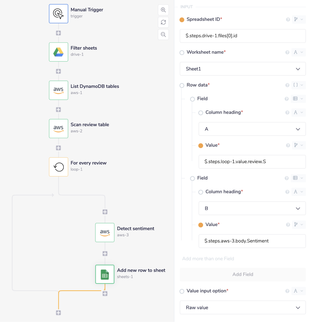The height and width of the screenshot is (322, 311).
Task: Select the Detect sentiment AWS step
Action: click(105, 232)
